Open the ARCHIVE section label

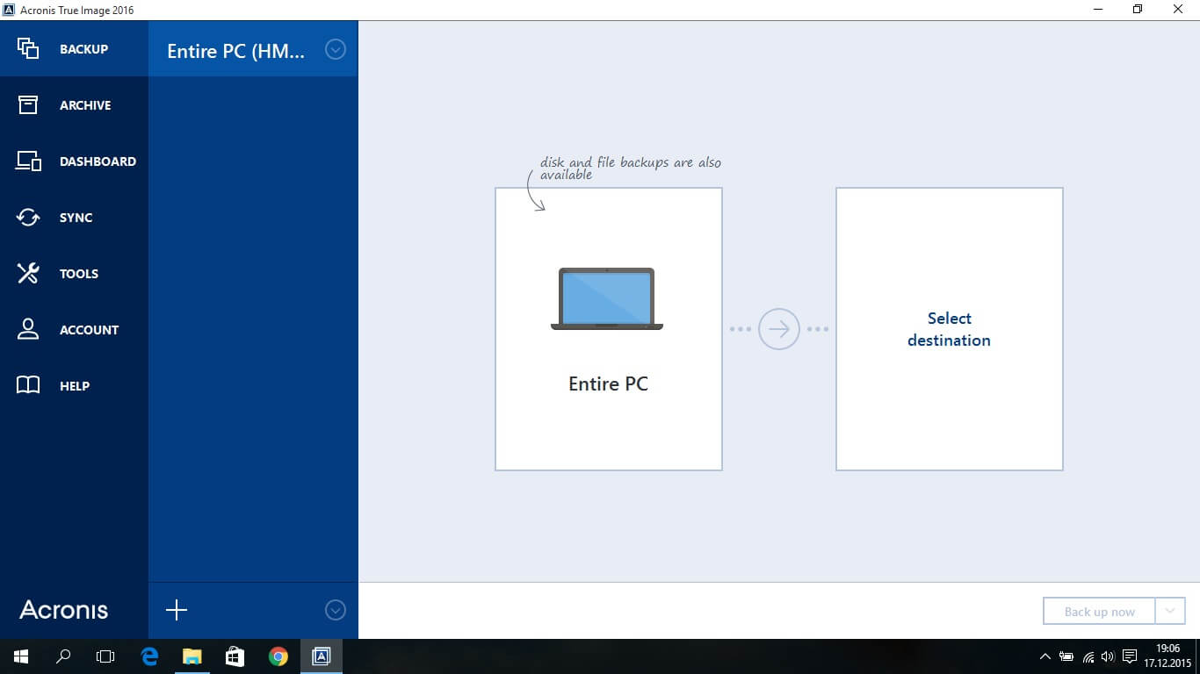[85, 105]
